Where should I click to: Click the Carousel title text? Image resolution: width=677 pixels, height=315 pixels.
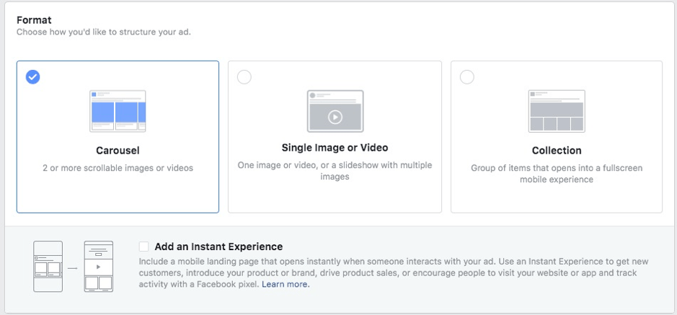(118, 151)
